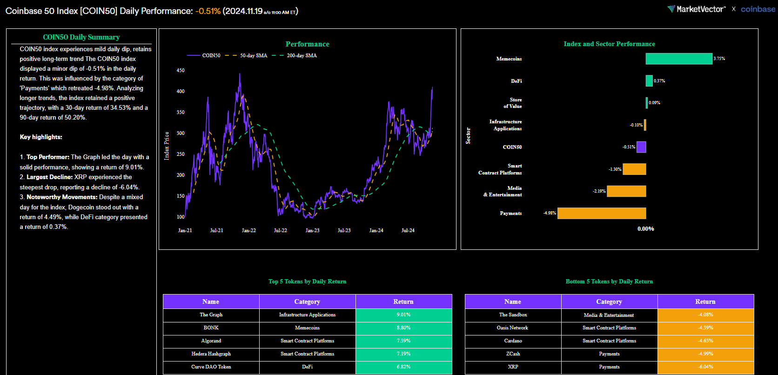This screenshot has width=778, height=375.
Task: Select 'The Sandbox' token cell
Action: [x=513, y=315]
